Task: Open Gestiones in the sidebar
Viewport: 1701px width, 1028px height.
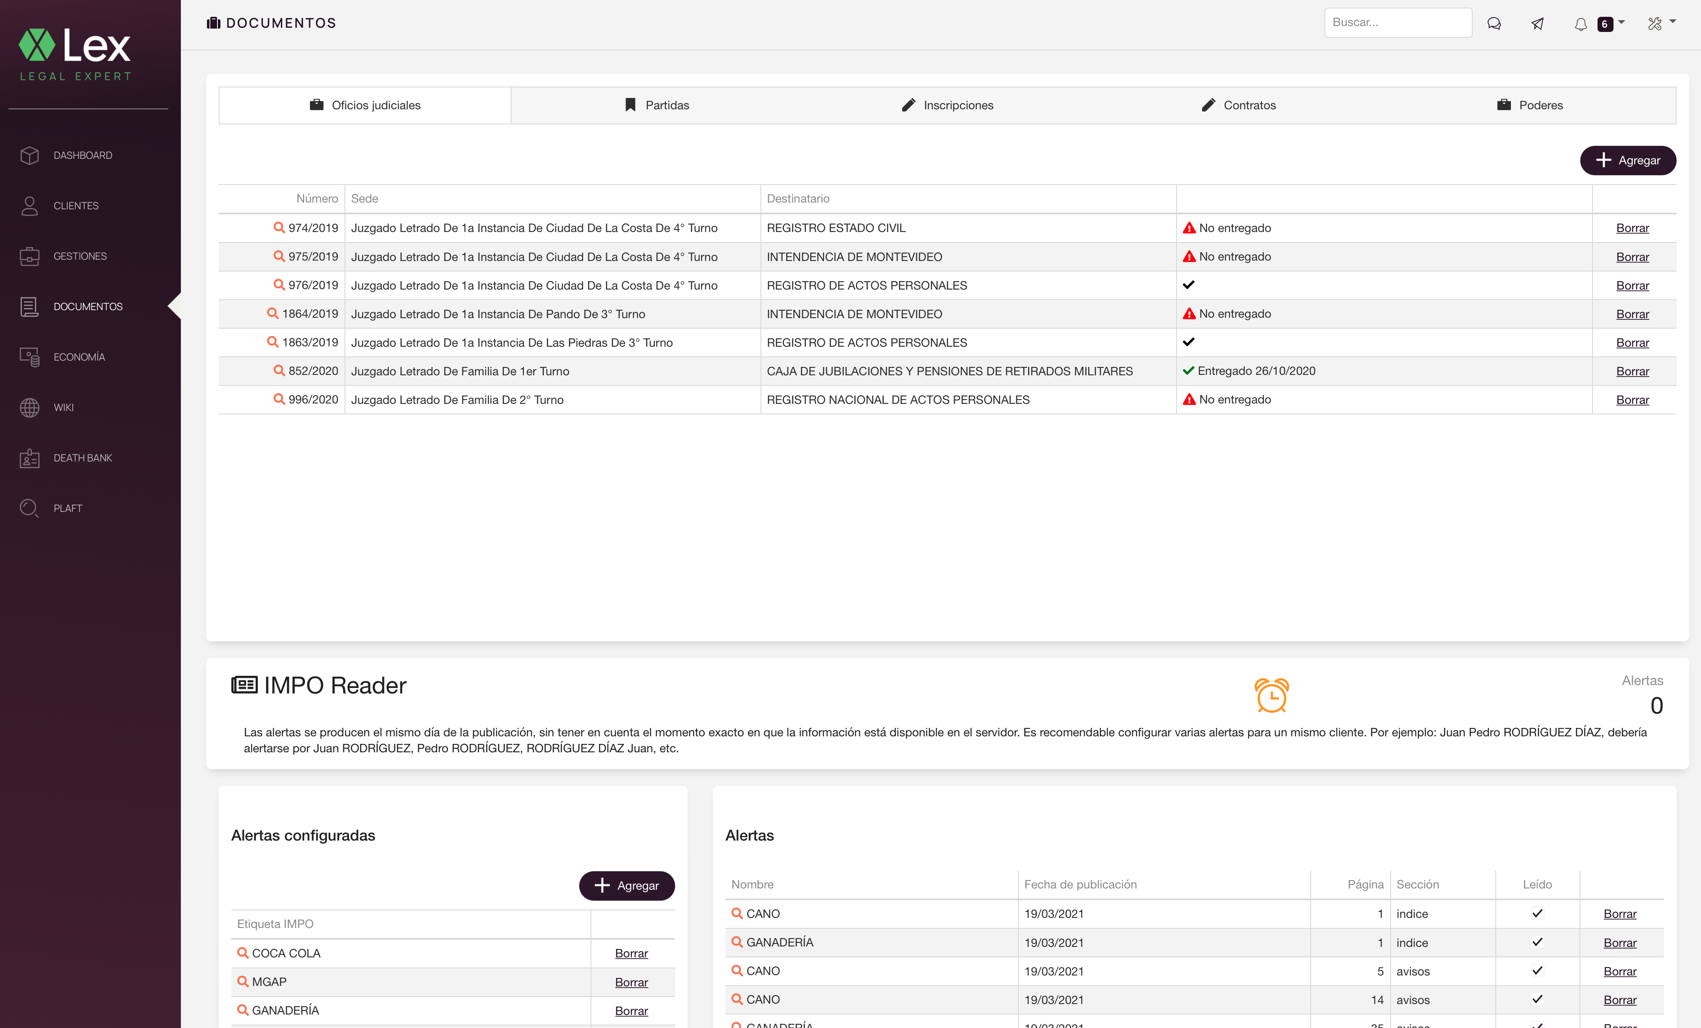Action: click(80, 256)
